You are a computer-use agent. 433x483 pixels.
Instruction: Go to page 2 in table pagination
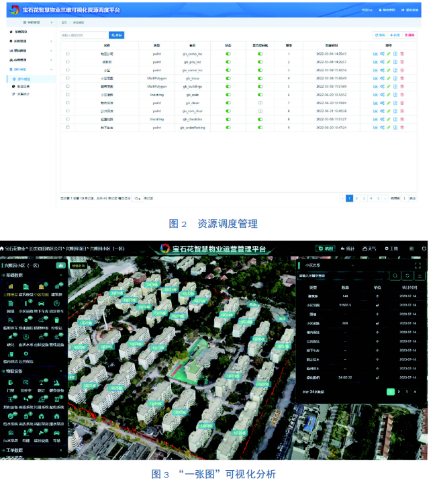tap(357, 198)
